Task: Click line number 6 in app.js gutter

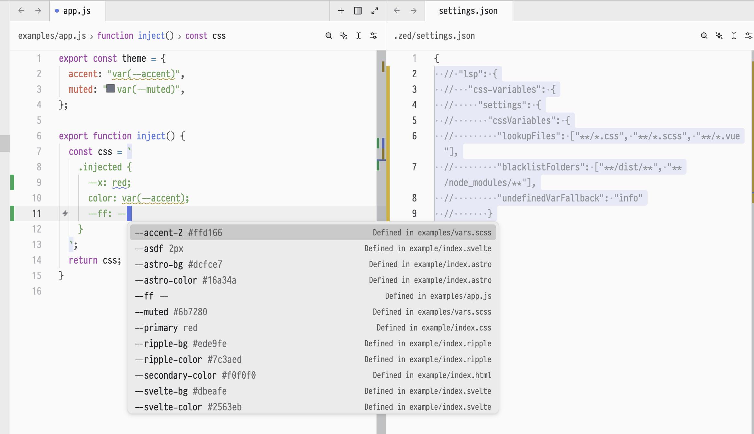Action: [x=39, y=136]
